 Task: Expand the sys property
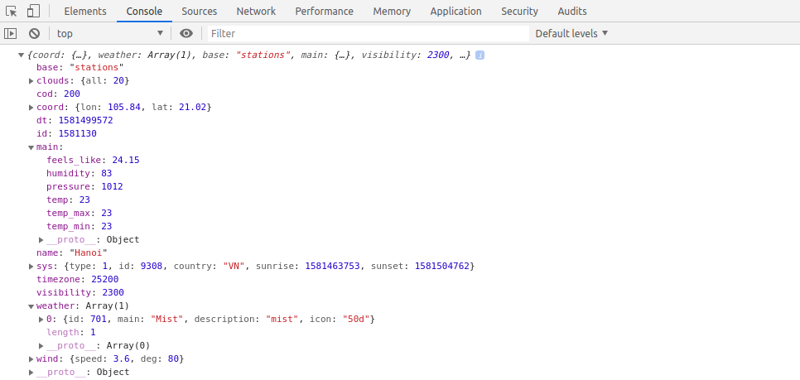tap(31, 266)
